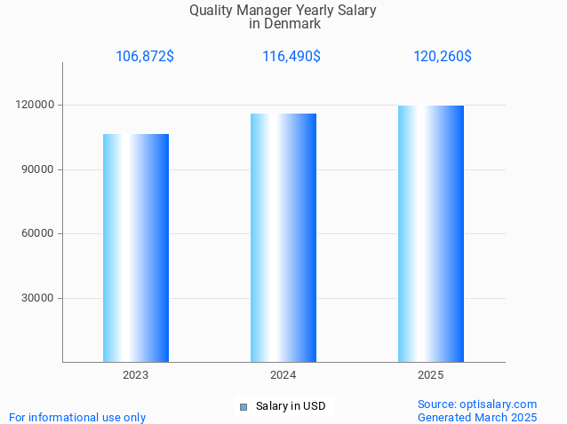Click the 'Generated March 2025' text
Viewport: 567px width, 424px height.
[x=477, y=417]
